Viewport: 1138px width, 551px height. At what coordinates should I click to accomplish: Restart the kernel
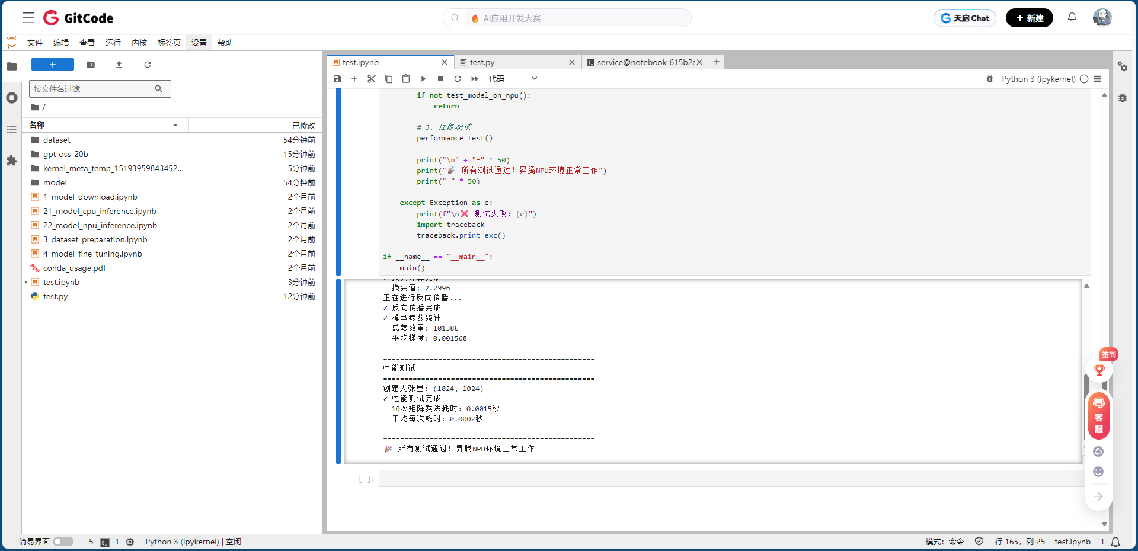(x=458, y=79)
